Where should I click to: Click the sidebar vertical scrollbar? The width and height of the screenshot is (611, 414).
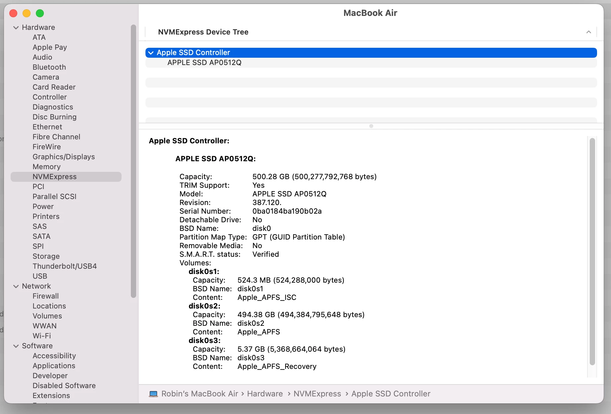click(x=133, y=161)
